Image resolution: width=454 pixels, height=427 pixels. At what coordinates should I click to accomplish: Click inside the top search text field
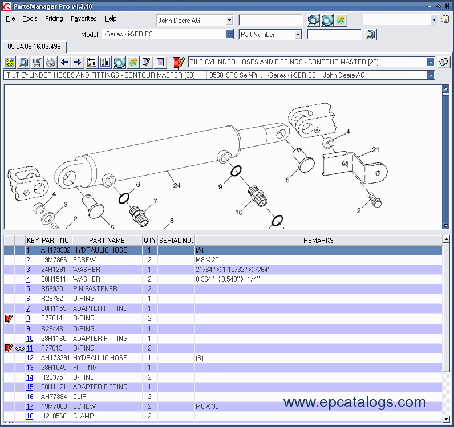(x=270, y=21)
